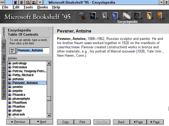This screenshot has height=126, width=169.
Task: Go to the previous page with left Page button
Action: (138, 122)
